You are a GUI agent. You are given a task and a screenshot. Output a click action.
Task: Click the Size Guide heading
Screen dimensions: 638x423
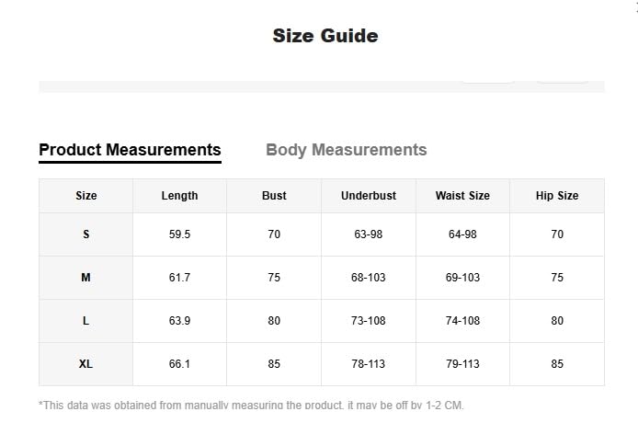coord(325,36)
